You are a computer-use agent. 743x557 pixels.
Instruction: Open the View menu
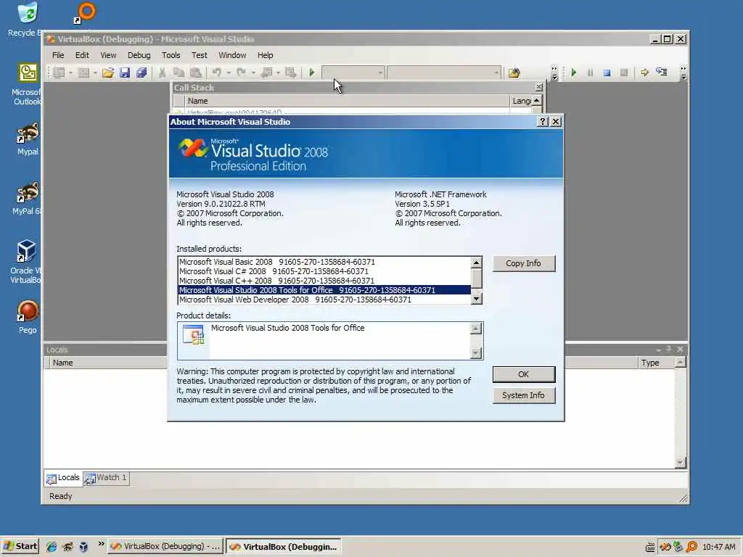pos(108,55)
